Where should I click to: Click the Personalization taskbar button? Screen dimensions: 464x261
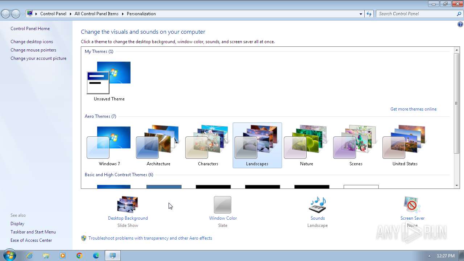pyautogui.click(x=113, y=256)
